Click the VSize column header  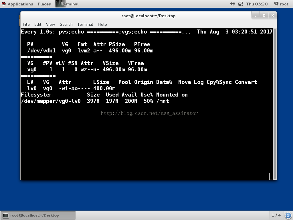pyautogui.click(x=111, y=63)
